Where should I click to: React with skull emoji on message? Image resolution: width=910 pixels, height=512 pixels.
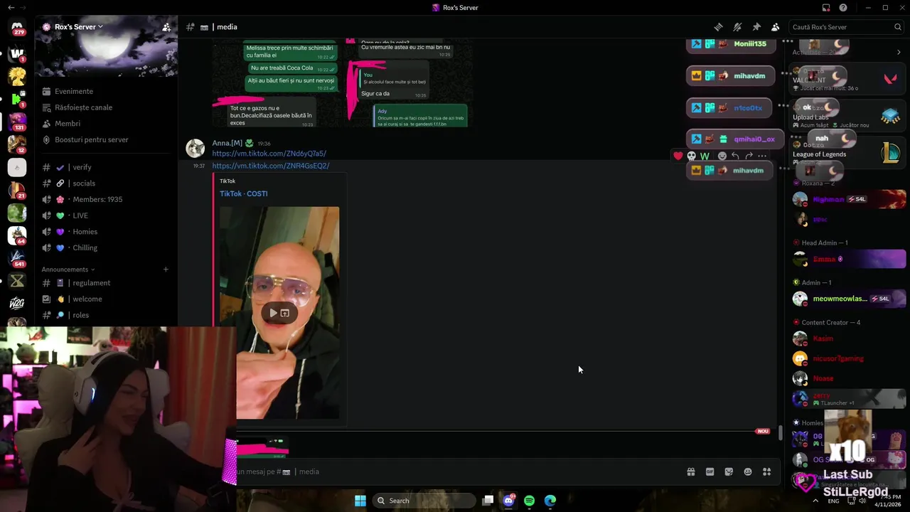[692, 156]
